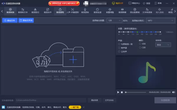
Task: Dismiss the bottom promo with the X icon
Action: pos(84,107)
